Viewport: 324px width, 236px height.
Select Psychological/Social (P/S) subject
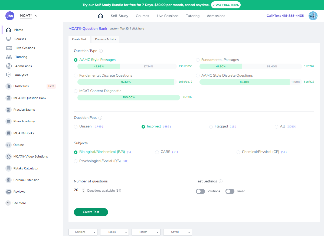(x=76, y=161)
